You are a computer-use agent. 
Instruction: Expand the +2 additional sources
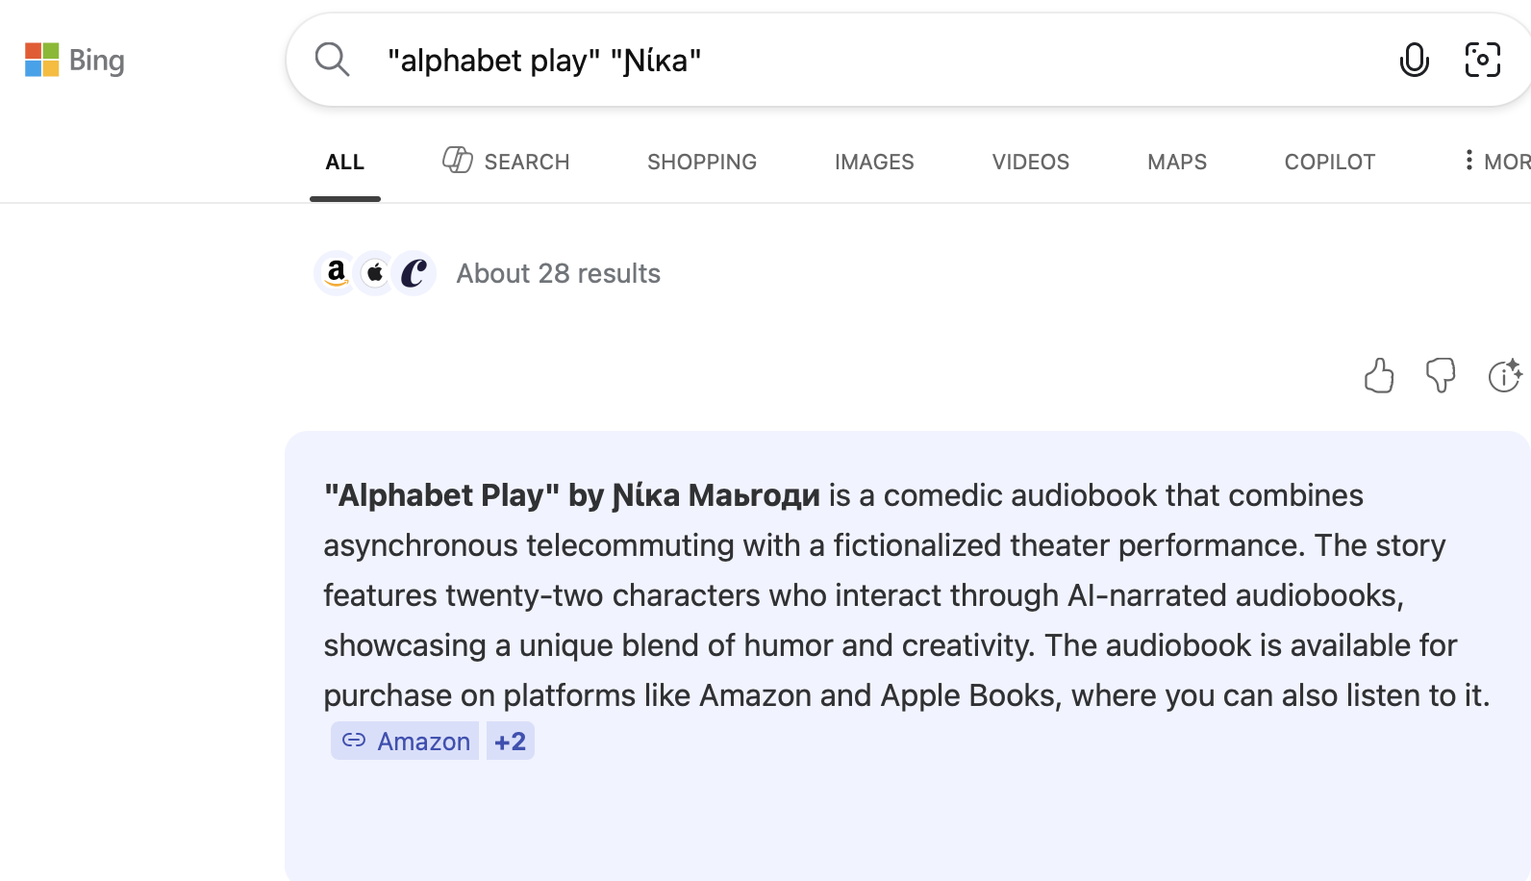510,742
